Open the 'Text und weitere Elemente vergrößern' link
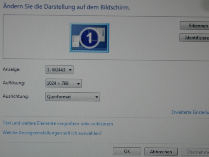 58,123
